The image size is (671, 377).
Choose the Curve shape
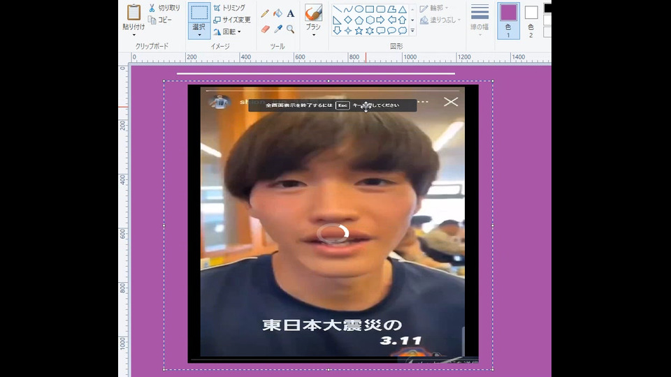pos(348,9)
